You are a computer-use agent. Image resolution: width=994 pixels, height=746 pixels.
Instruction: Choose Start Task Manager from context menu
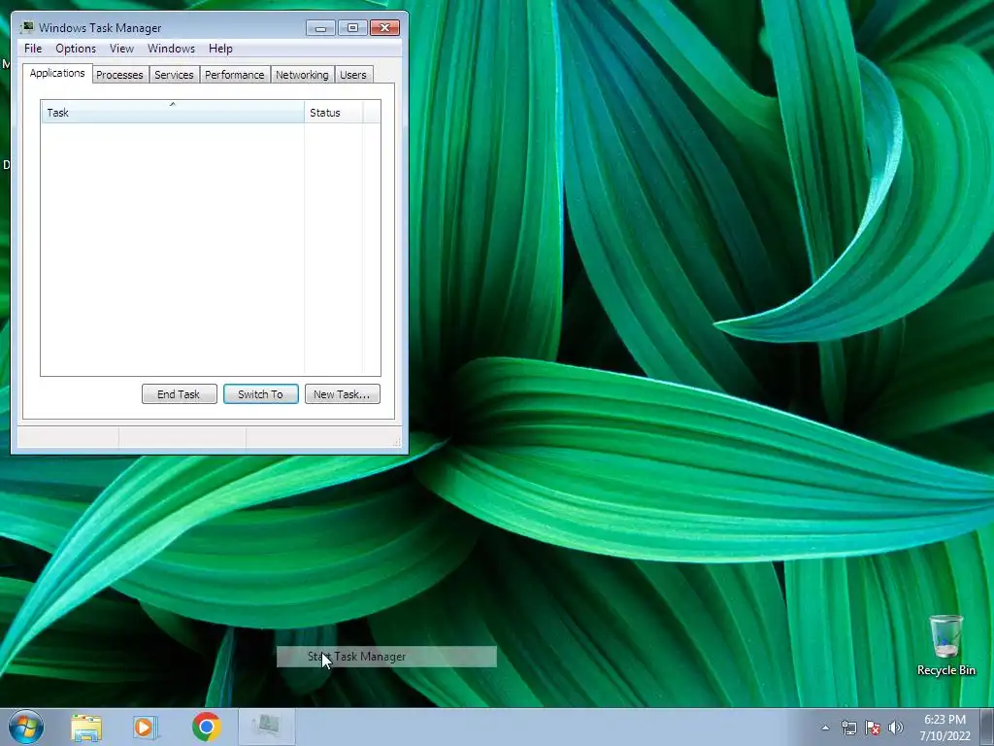click(386, 657)
